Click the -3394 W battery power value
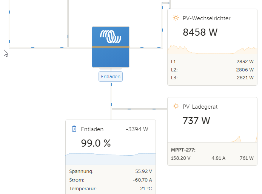The width and height of the screenshot is (262, 194). click(x=137, y=129)
